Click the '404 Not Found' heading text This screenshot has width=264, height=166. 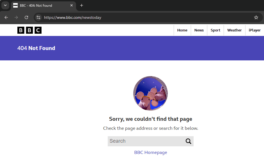click(x=36, y=48)
